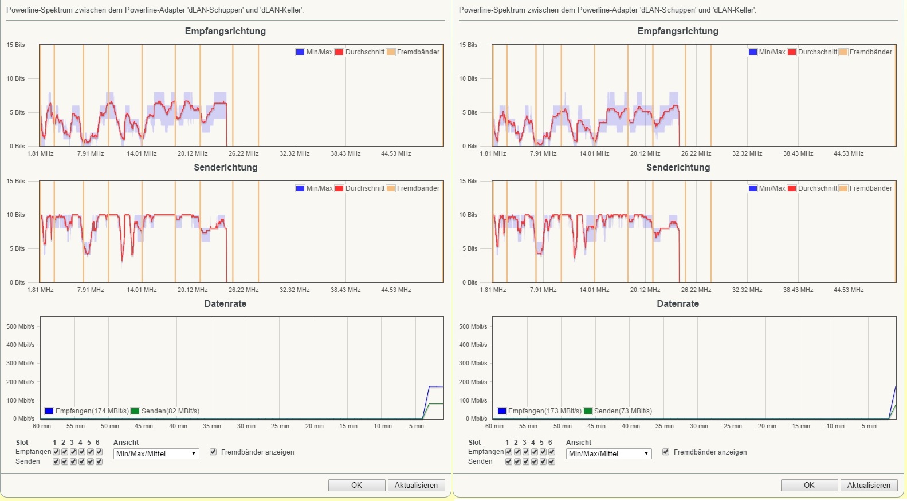
Task: Click 'Empfangsrichtung' heading in left window
Action: (225, 31)
